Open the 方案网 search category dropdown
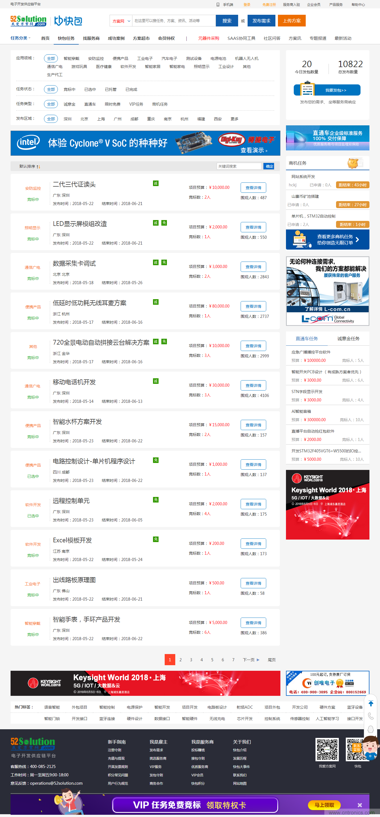The image size is (380, 817). [121, 21]
